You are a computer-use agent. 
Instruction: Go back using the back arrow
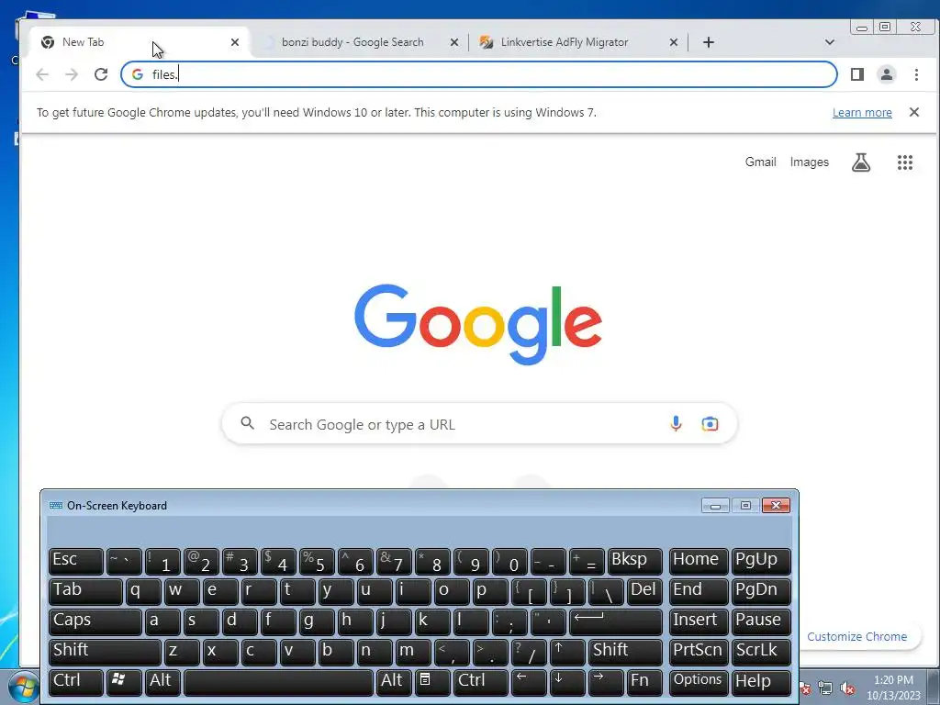[x=42, y=74]
